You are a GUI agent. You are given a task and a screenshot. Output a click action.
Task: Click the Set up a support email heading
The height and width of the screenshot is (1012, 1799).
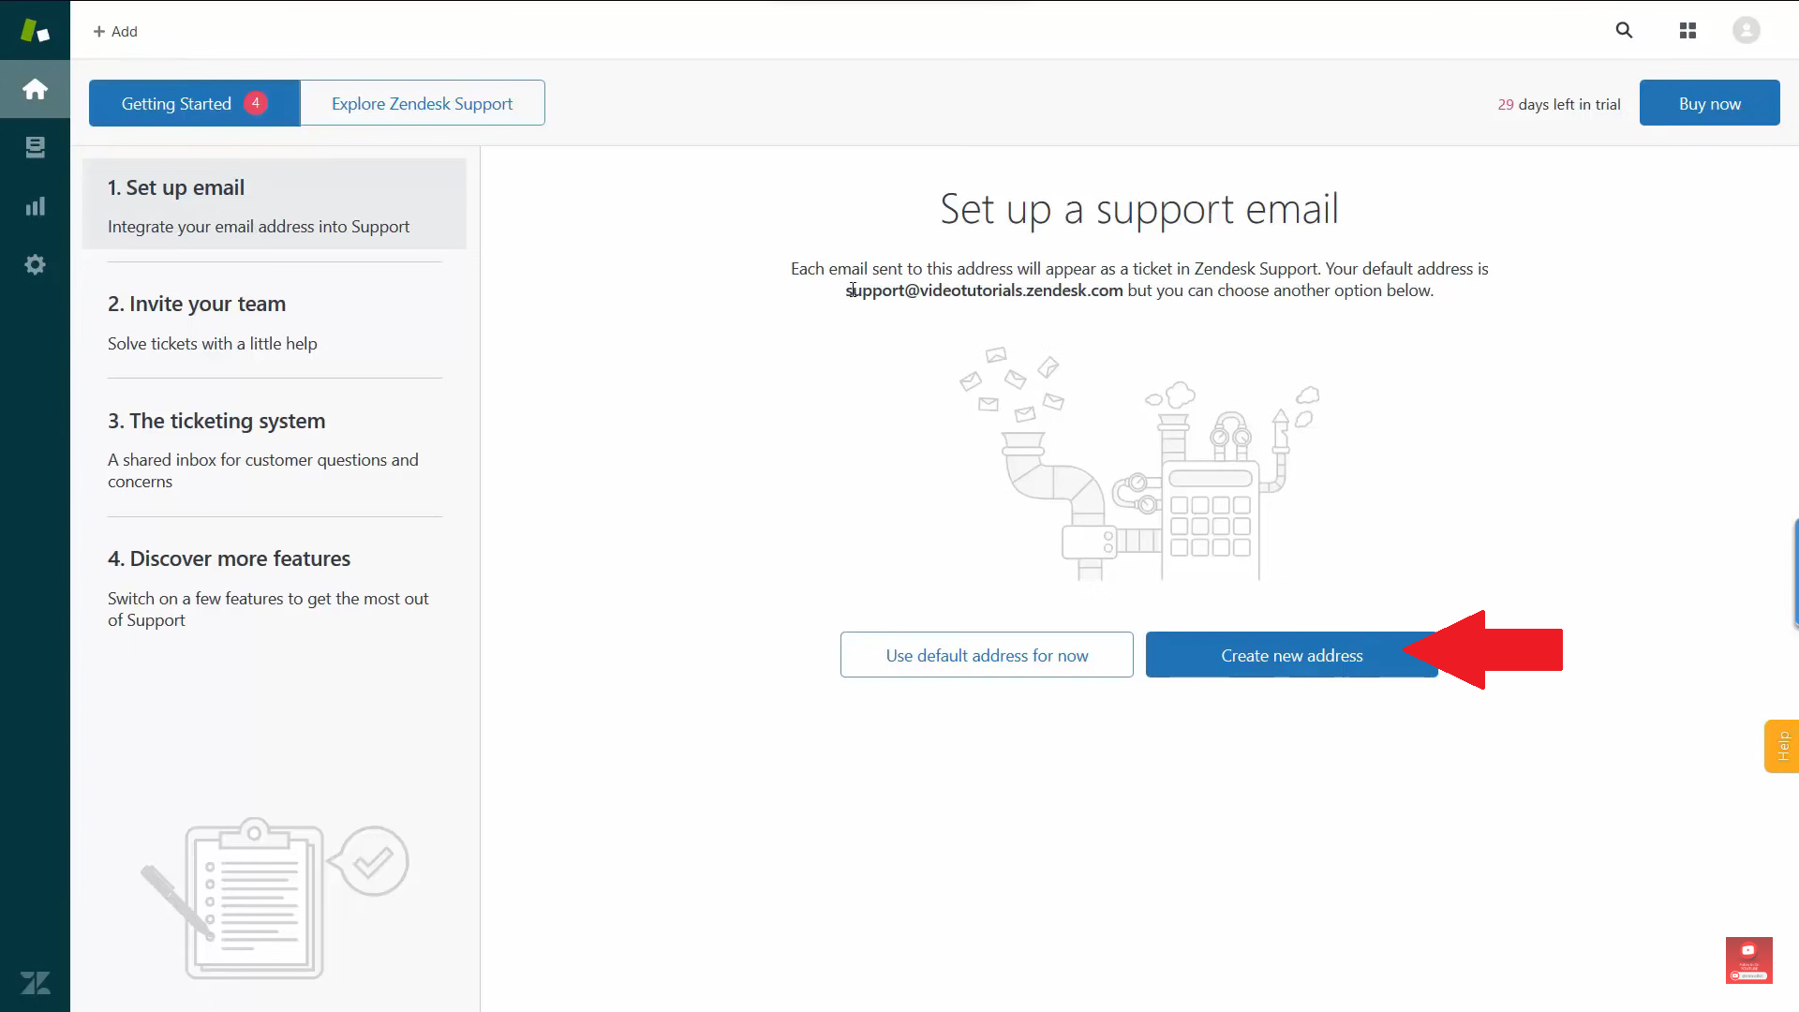(1139, 209)
